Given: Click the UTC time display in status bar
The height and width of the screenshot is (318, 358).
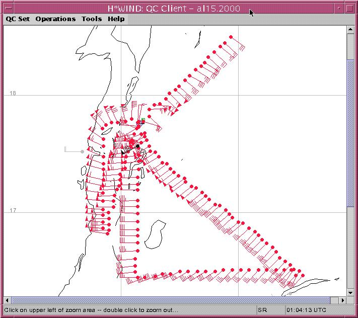Looking at the screenshot, I should tap(306, 310).
